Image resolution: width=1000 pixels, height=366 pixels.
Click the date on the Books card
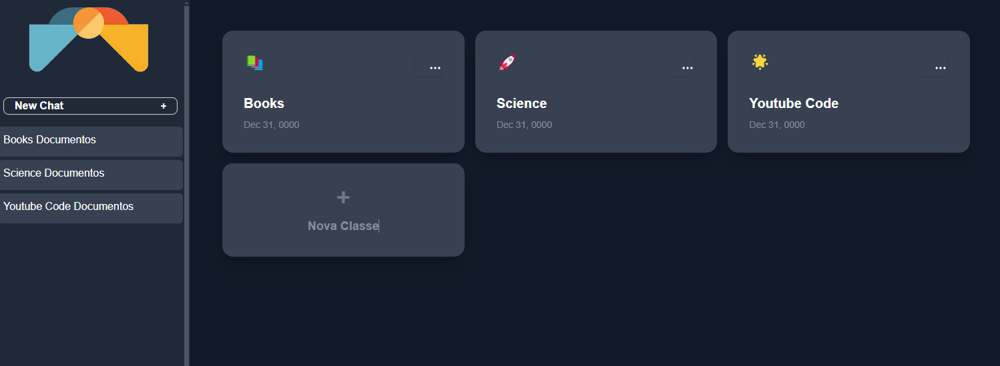tap(271, 125)
